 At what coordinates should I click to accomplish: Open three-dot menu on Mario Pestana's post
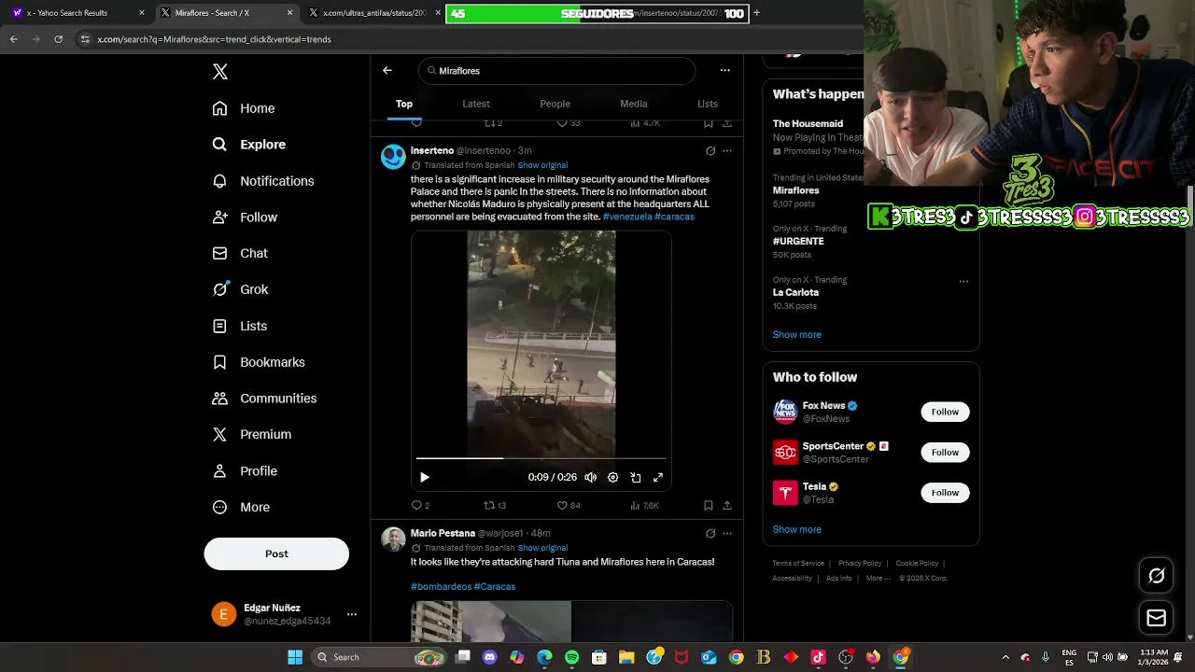pos(727,533)
